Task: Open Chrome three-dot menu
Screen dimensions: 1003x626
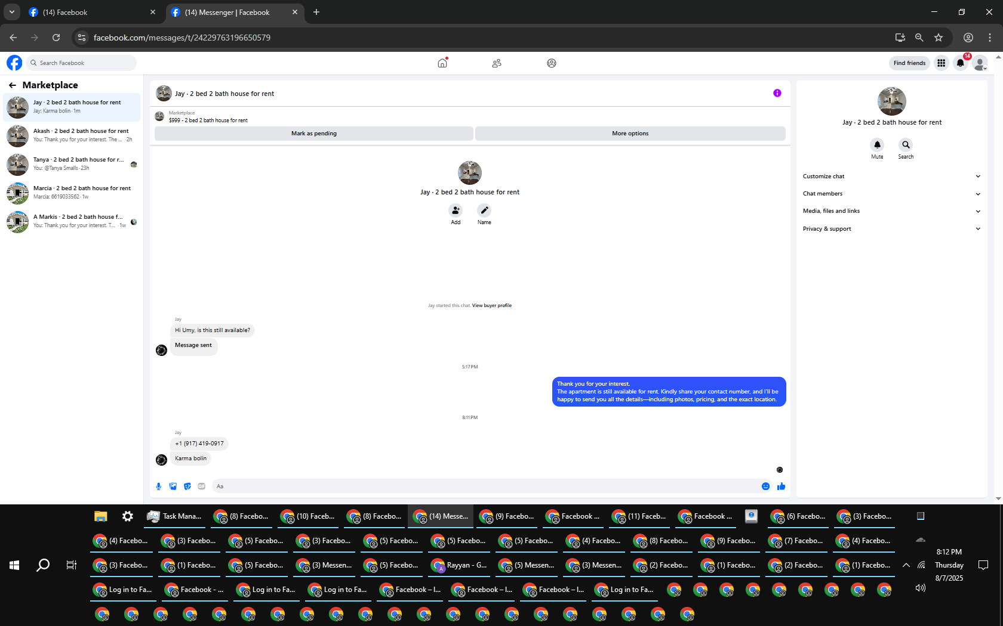Action: (990, 38)
